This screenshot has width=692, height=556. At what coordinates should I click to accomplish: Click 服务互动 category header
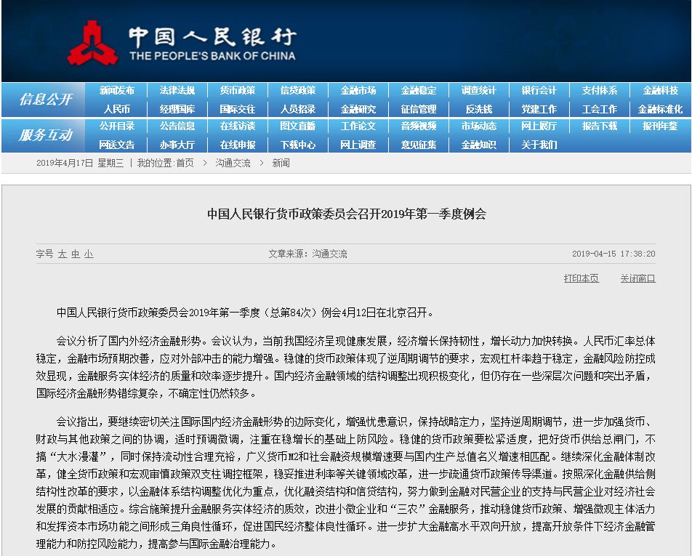pyautogui.click(x=46, y=135)
